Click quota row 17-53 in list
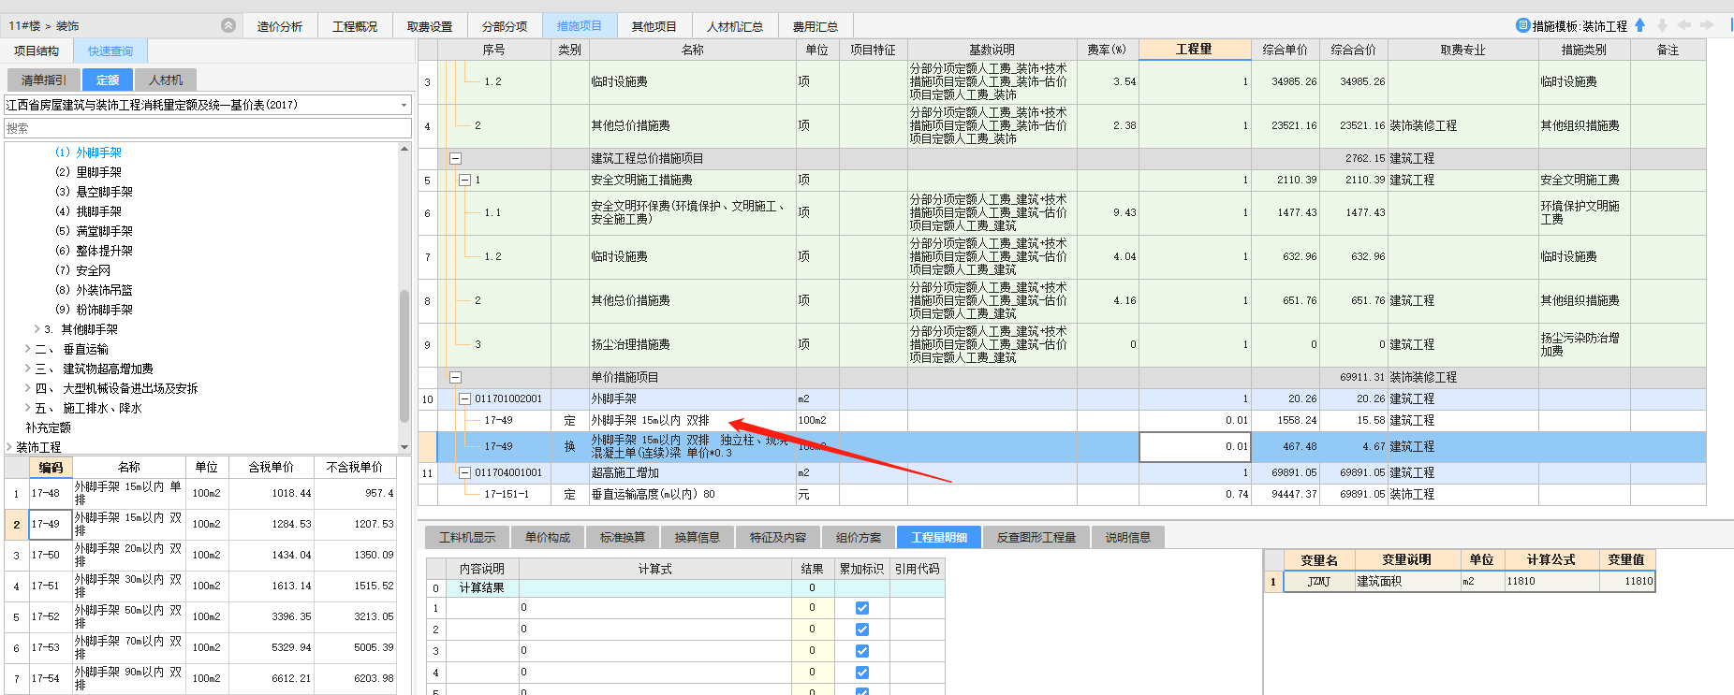Image resolution: width=1734 pixels, height=695 pixels. (201, 647)
